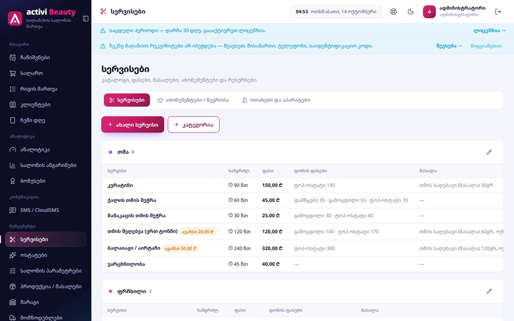
Task: Click the ავანსი 50,00 badge
Action: (181, 248)
